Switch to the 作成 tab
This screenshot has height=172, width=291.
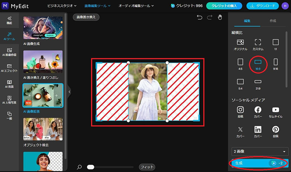point(273,21)
